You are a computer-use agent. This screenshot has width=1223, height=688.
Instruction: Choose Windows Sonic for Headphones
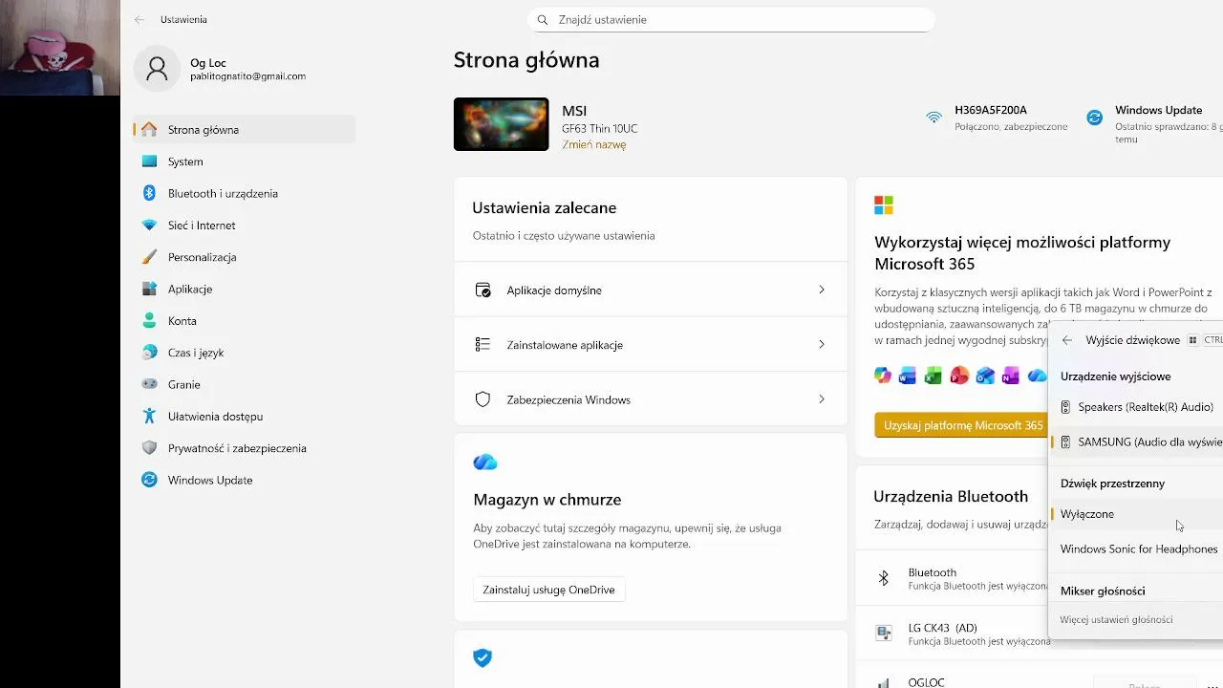click(x=1138, y=549)
